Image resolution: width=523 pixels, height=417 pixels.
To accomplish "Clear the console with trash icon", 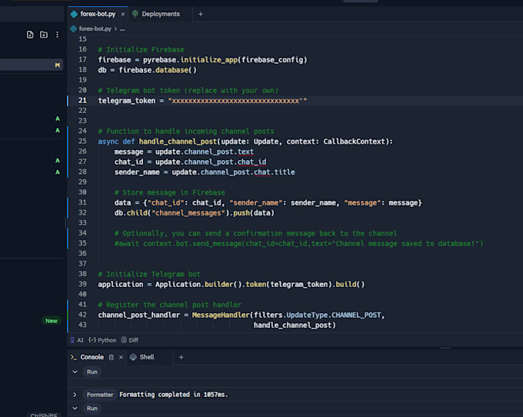I will pos(112,357).
